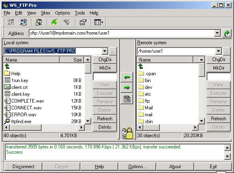Browse remote folder with ellipsis button

(x=227, y=51)
